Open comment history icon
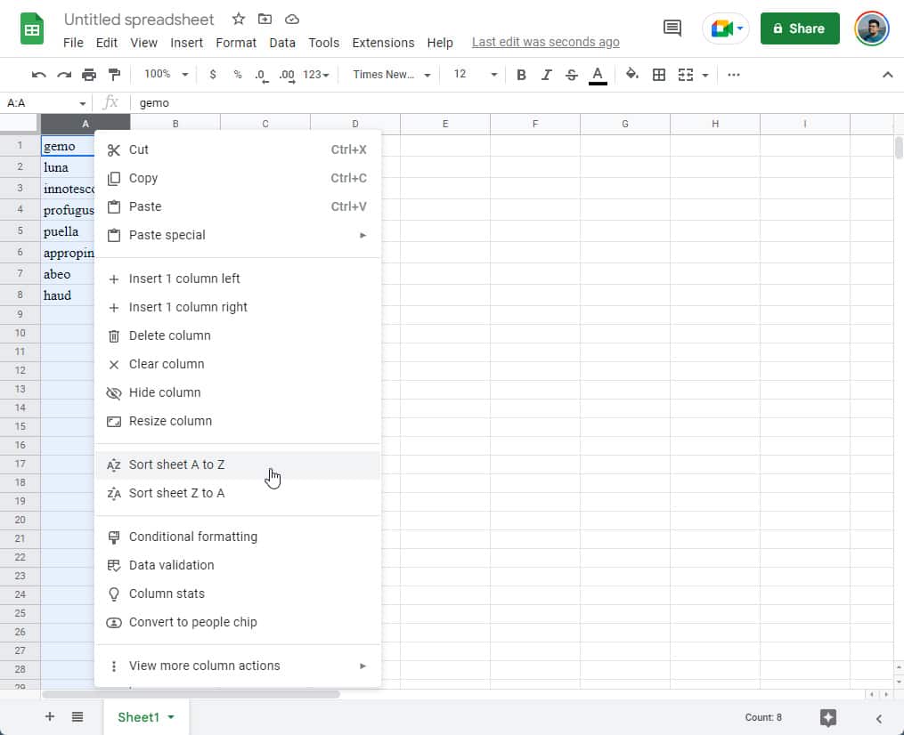The height and width of the screenshot is (735, 904). tap(672, 28)
